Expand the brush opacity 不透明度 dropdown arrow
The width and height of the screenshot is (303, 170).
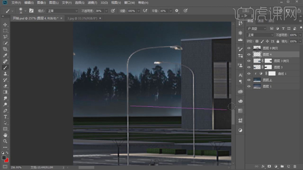point(106,11)
